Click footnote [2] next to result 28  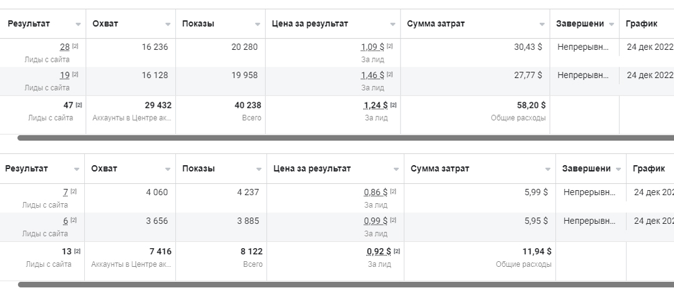(75, 46)
